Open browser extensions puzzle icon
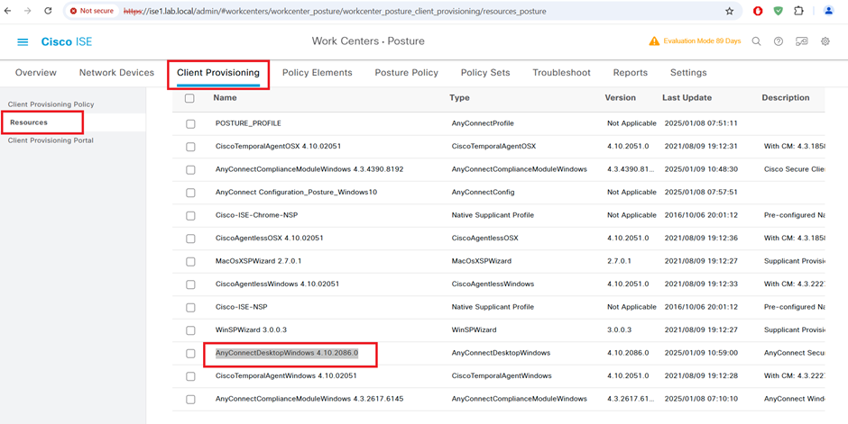Viewport: 848px width, 424px height. [798, 11]
